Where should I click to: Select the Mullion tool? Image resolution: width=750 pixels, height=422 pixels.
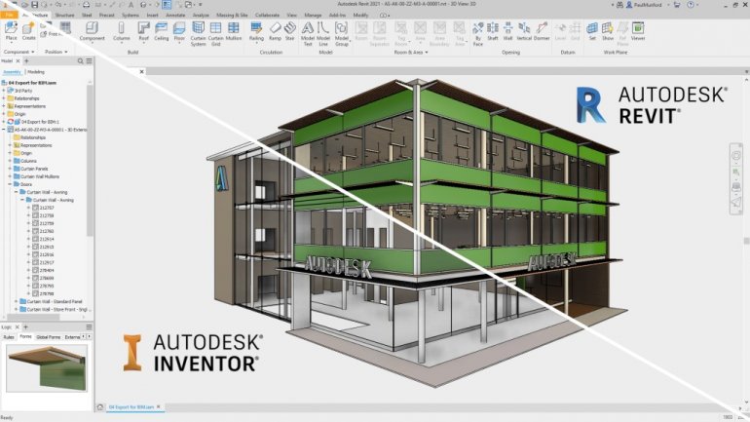tap(234, 31)
